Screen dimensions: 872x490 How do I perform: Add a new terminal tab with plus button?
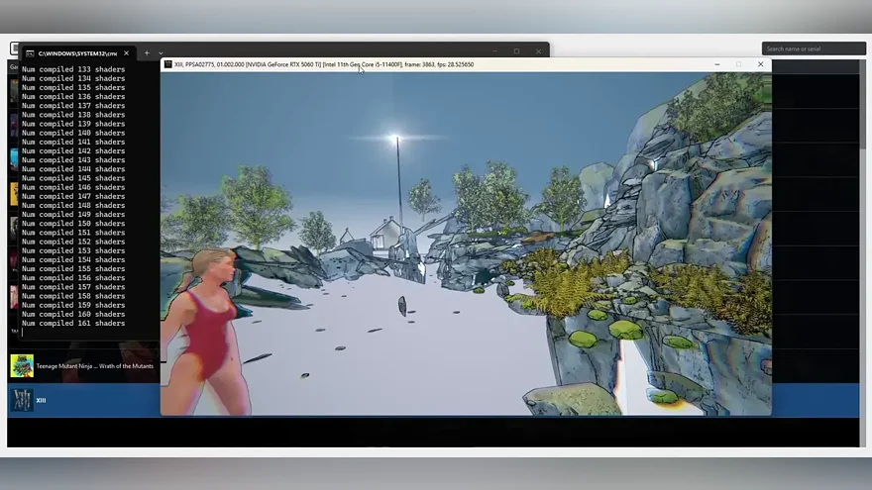click(x=147, y=53)
